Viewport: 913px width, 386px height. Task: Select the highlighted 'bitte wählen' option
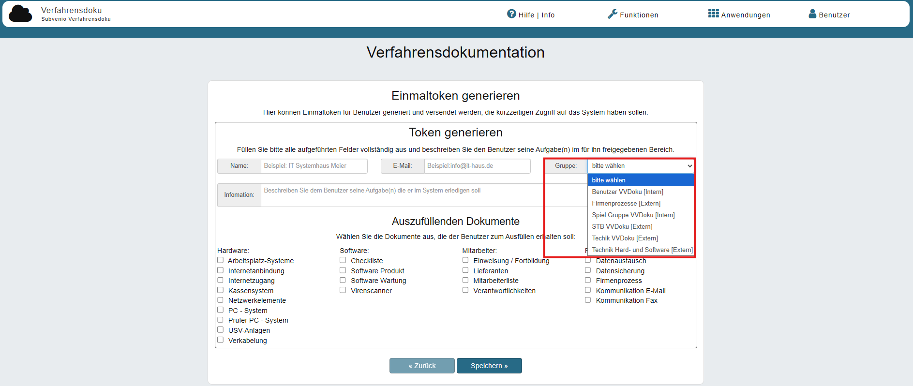click(x=641, y=180)
